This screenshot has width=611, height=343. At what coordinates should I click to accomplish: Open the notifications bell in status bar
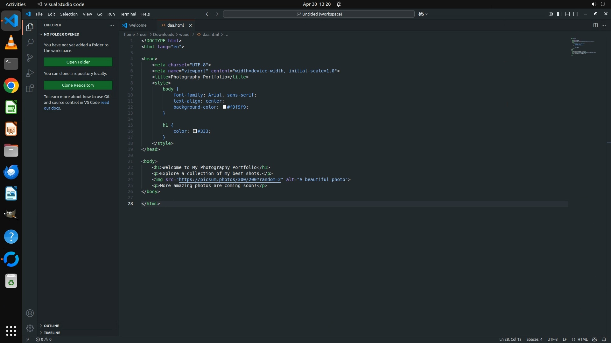[604, 339]
